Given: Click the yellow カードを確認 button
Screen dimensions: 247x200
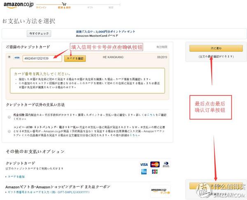Looking at the screenshot, I should click(75, 58).
